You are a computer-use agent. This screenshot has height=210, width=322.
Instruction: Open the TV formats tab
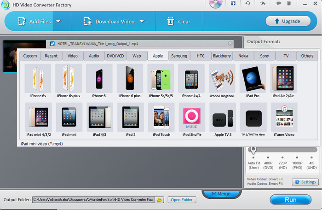(x=286, y=56)
